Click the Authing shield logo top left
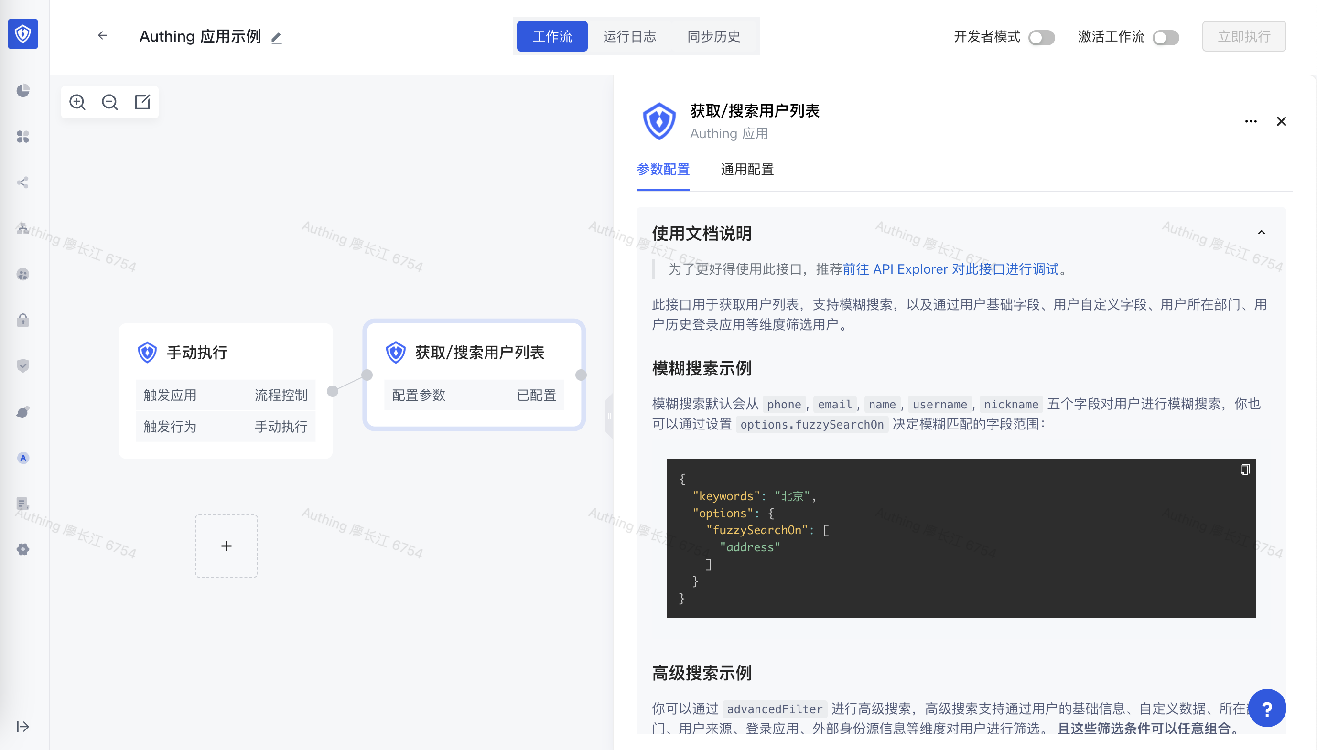This screenshot has height=750, width=1317. 22,33
